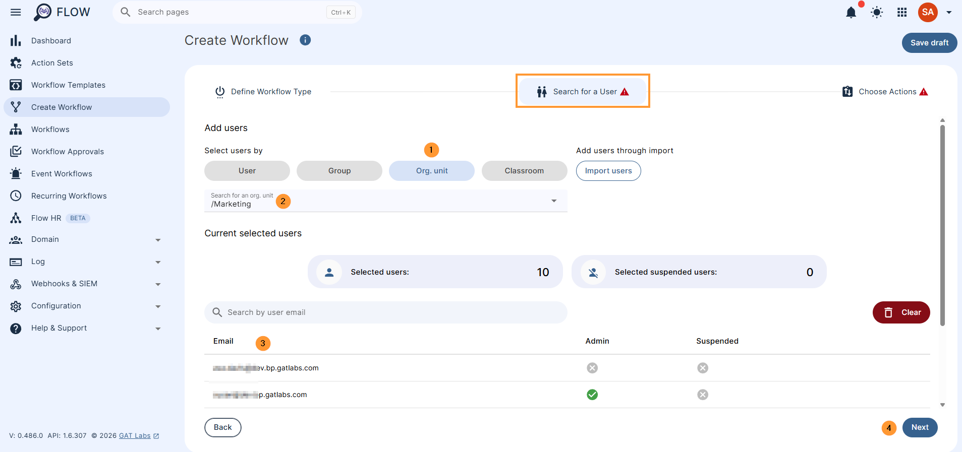Click the Create Workflow branch icon
Screen dimensions: 962x452
coord(16,107)
